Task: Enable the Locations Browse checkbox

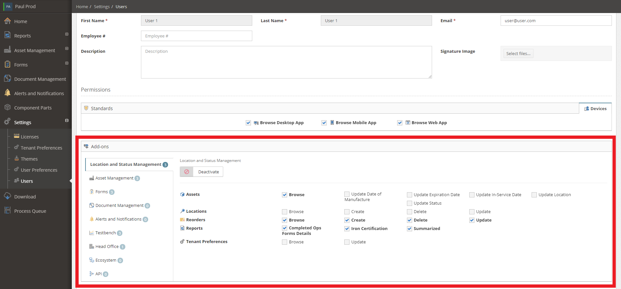Action: [x=285, y=212]
